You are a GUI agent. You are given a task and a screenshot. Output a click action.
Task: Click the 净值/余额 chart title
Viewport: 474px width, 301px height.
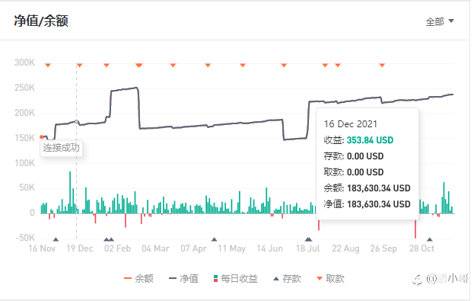tap(41, 21)
